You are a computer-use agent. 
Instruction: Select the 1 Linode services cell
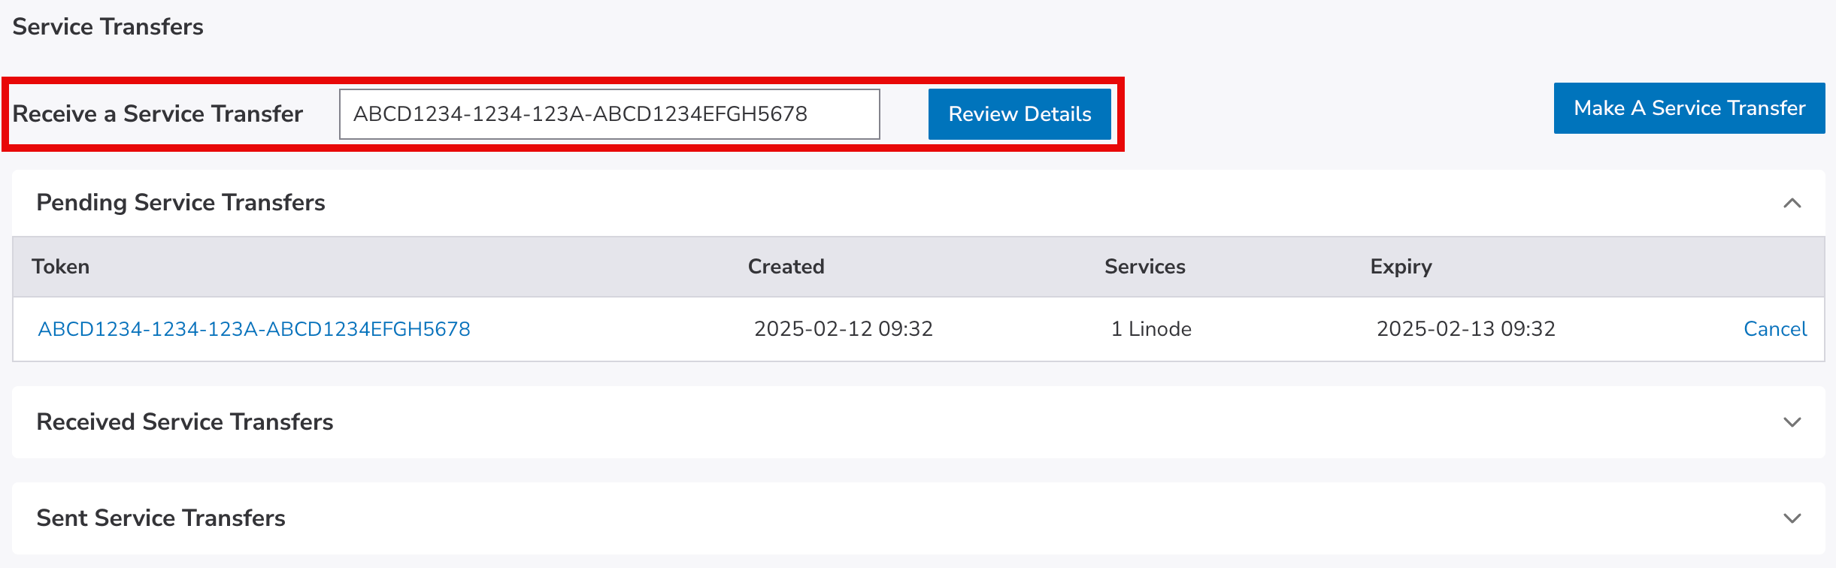pyautogui.click(x=1151, y=329)
